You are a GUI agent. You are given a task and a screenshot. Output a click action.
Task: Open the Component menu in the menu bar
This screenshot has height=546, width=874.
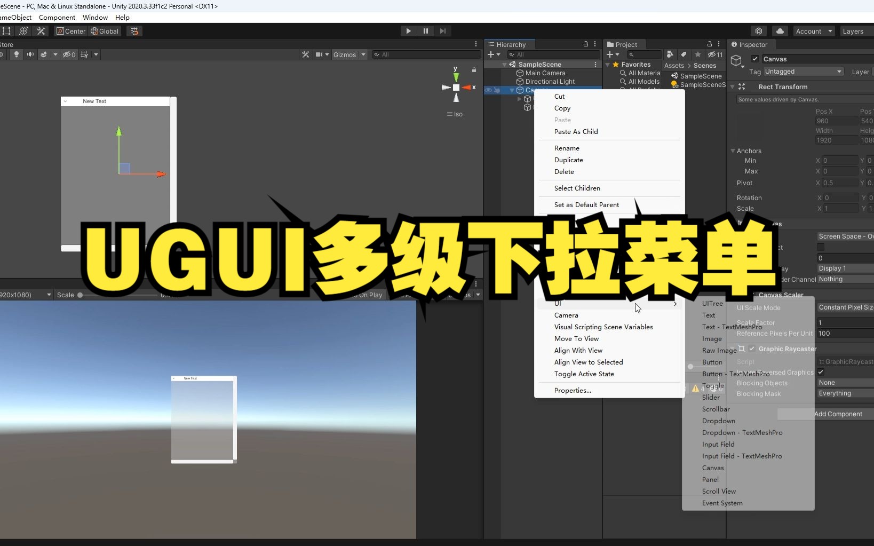point(57,17)
